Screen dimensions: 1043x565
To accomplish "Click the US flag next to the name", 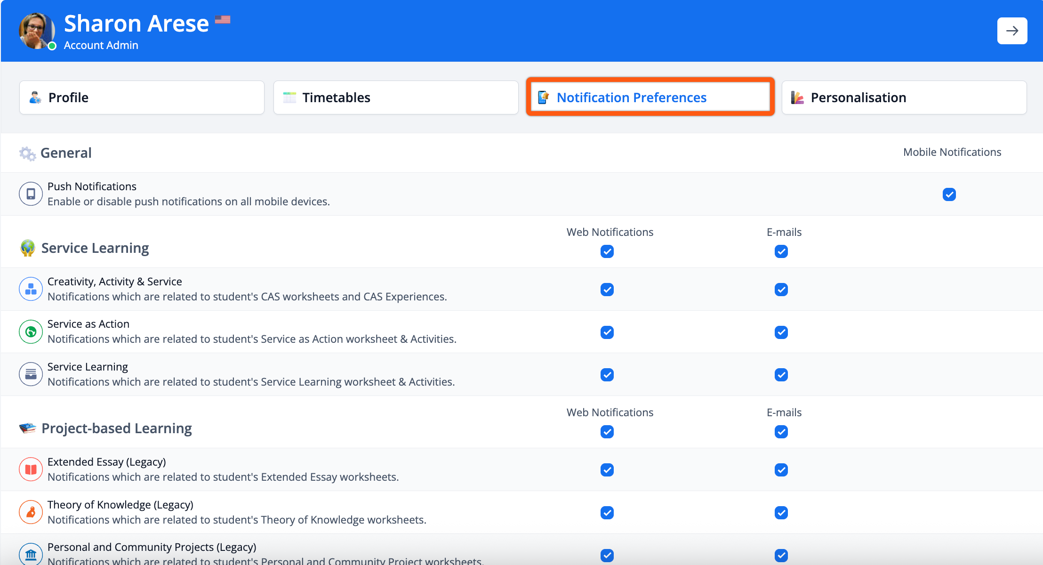I will (x=223, y=20).
